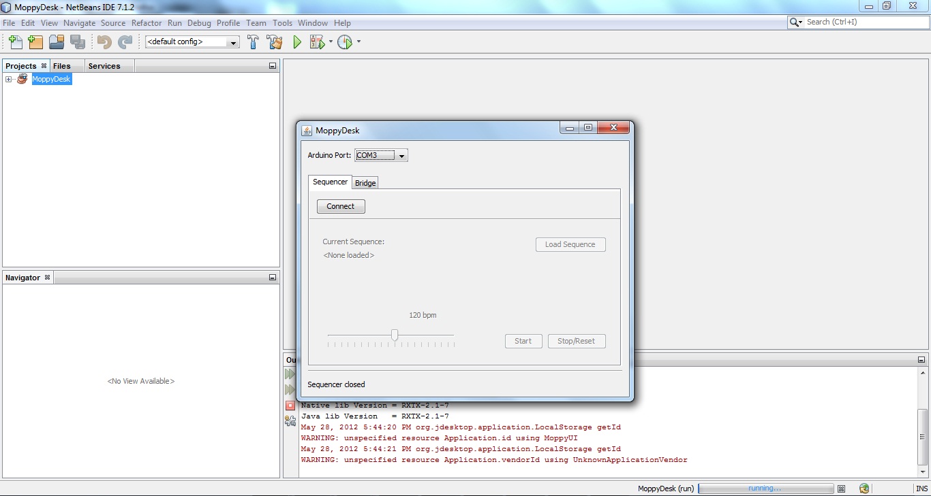Click the Clean and Build broom icon
The width and height of the screenshot is (931, 496).
(275, 42)
